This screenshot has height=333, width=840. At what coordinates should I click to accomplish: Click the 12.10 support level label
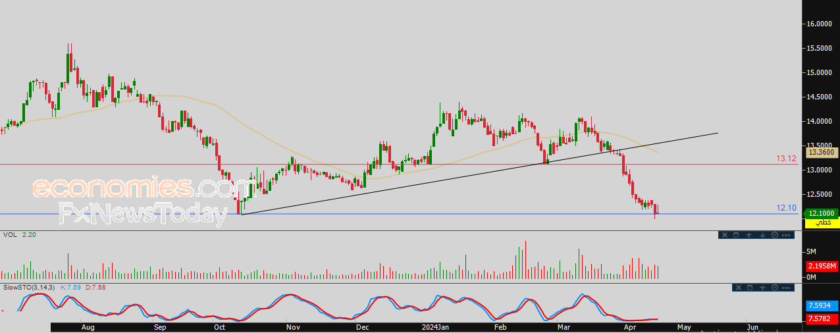tap(786, 208)
